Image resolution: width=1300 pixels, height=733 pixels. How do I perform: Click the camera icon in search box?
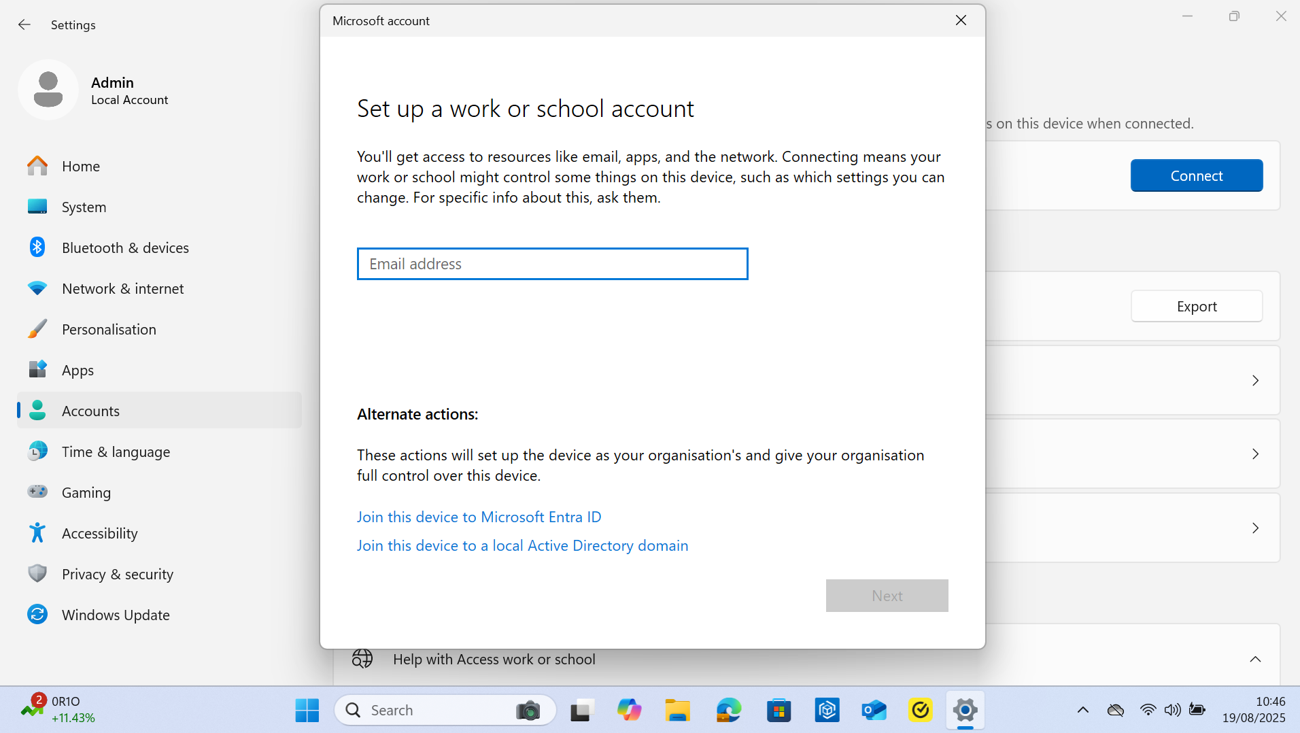click(x=528, y=711)
